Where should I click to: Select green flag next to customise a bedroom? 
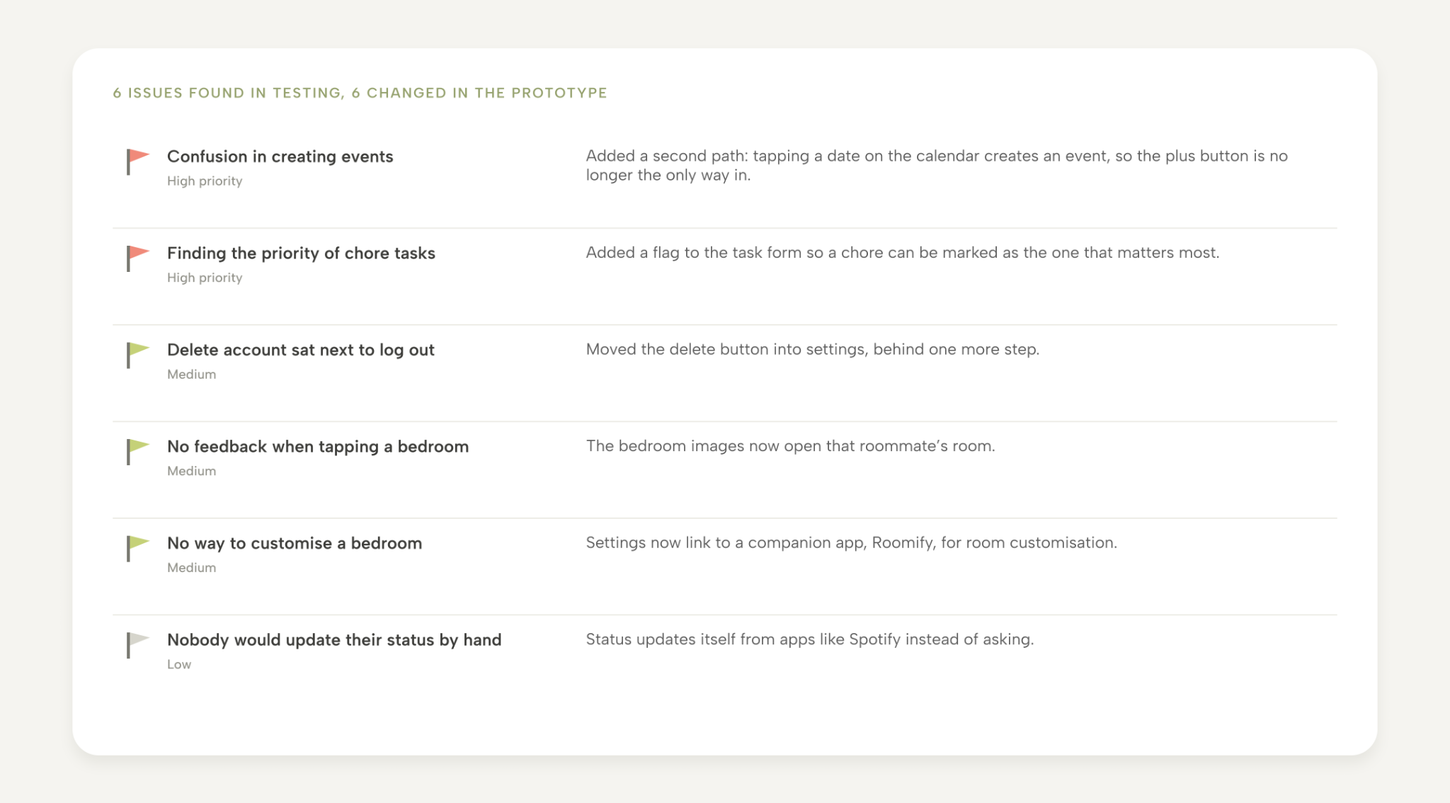click(138, 548)
